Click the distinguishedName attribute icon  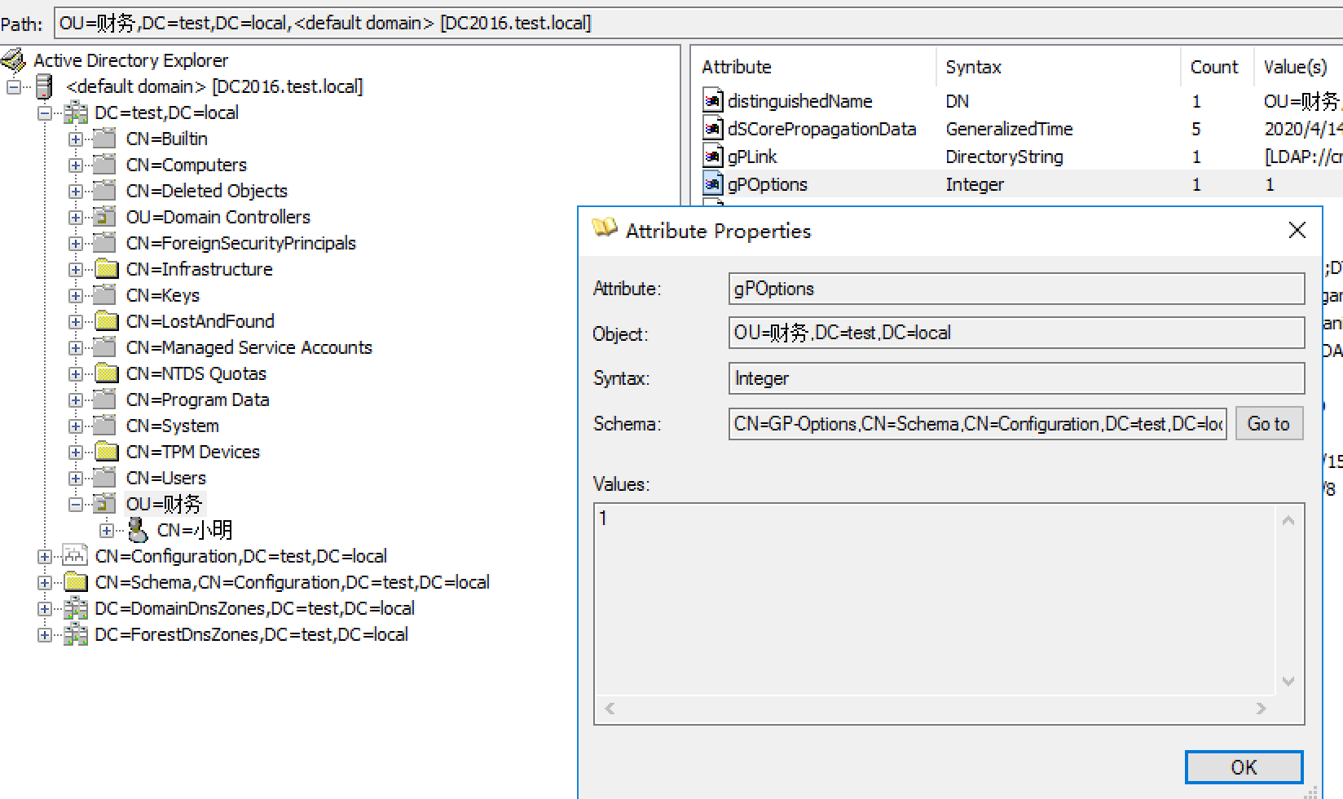[x=713, y=101]
